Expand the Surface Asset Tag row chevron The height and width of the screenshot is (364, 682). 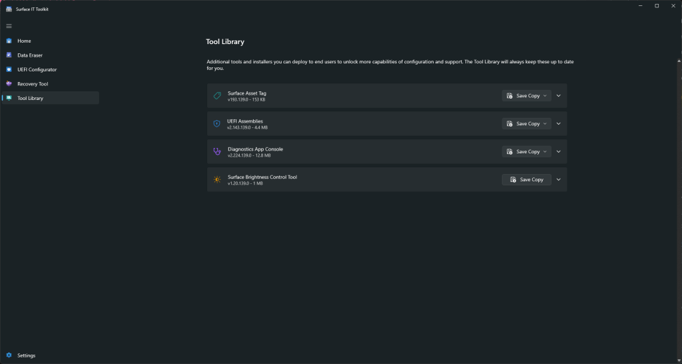point(559,96)
